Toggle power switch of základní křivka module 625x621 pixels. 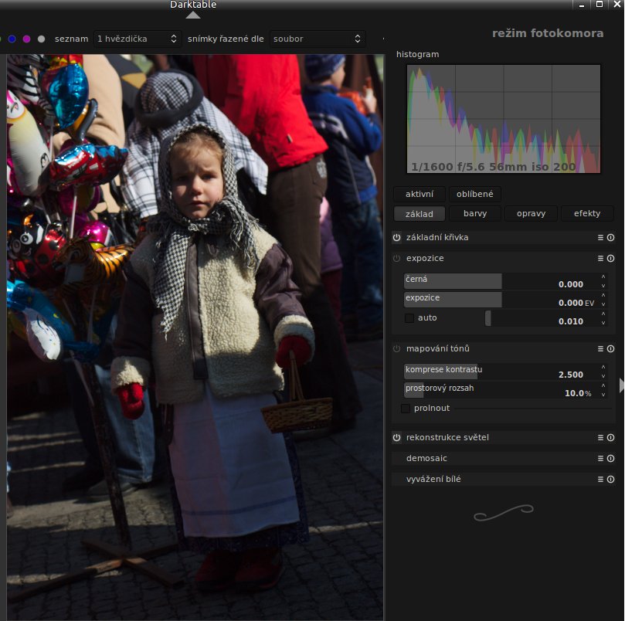(x=397, y=238)
